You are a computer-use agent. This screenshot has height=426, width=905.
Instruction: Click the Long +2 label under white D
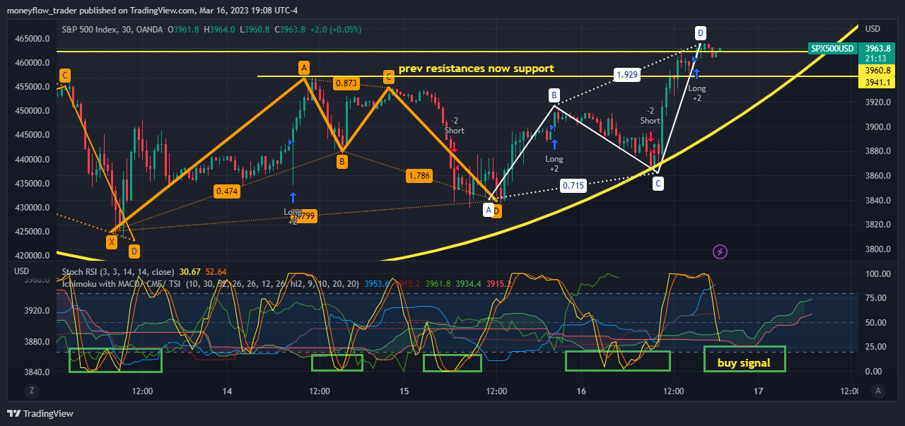coord(697,93)
